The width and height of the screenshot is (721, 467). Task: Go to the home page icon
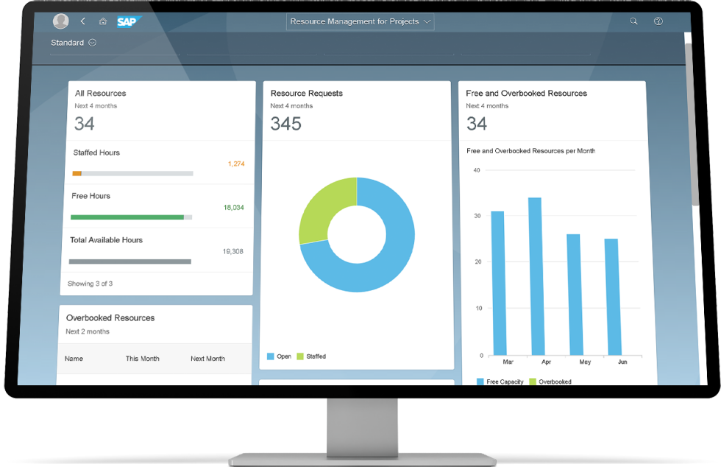pyautogui.click(x=103, y=21)
